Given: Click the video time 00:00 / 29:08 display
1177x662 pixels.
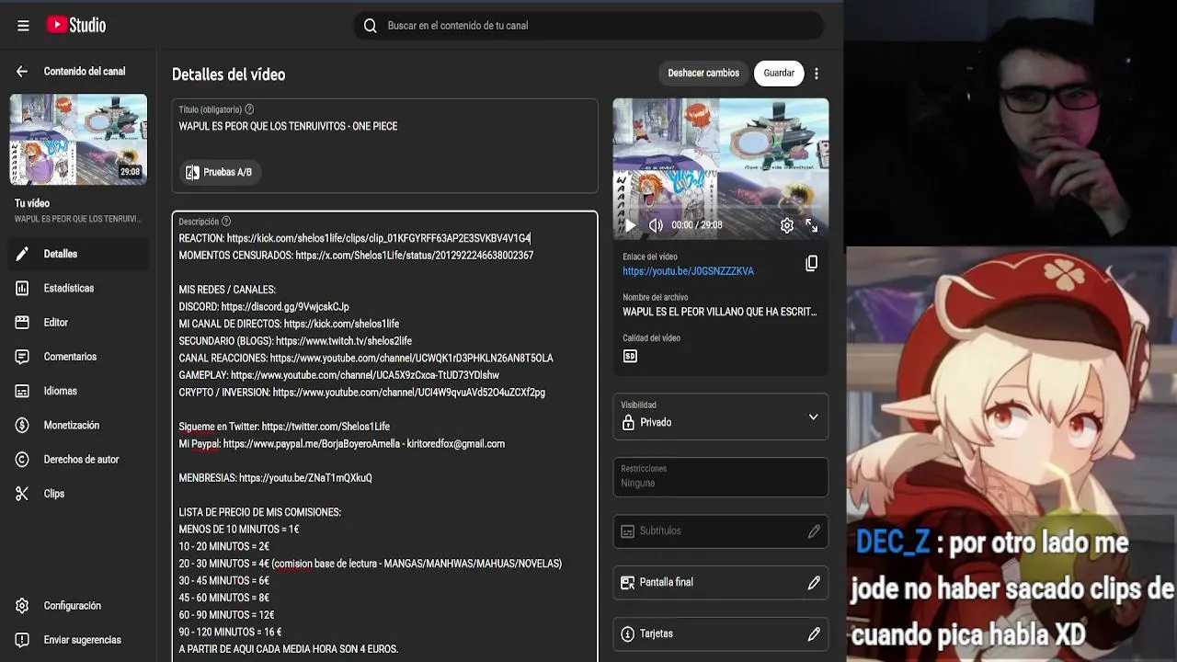Looking at the screenshot, I should point(697,225).
